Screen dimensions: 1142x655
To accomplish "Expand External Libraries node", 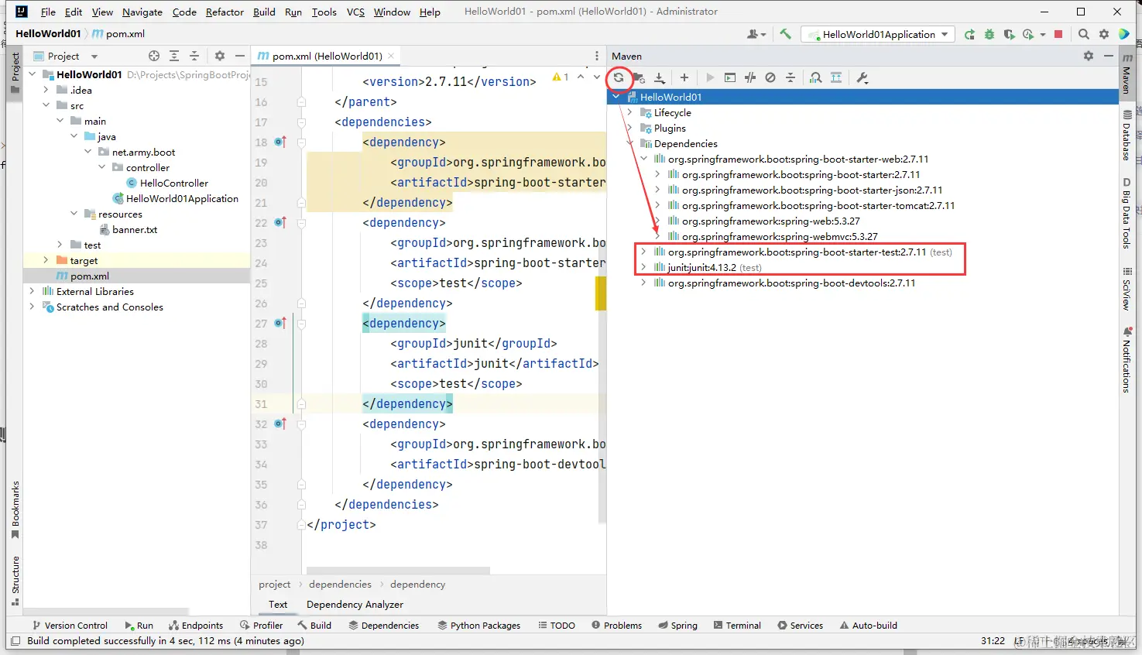I will click(x=32, y=291).
